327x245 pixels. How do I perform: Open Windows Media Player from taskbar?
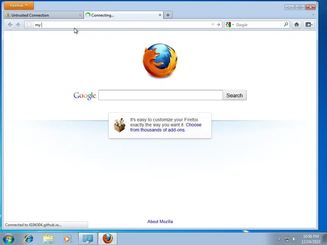pyautogui.click(x=68, y=239)
